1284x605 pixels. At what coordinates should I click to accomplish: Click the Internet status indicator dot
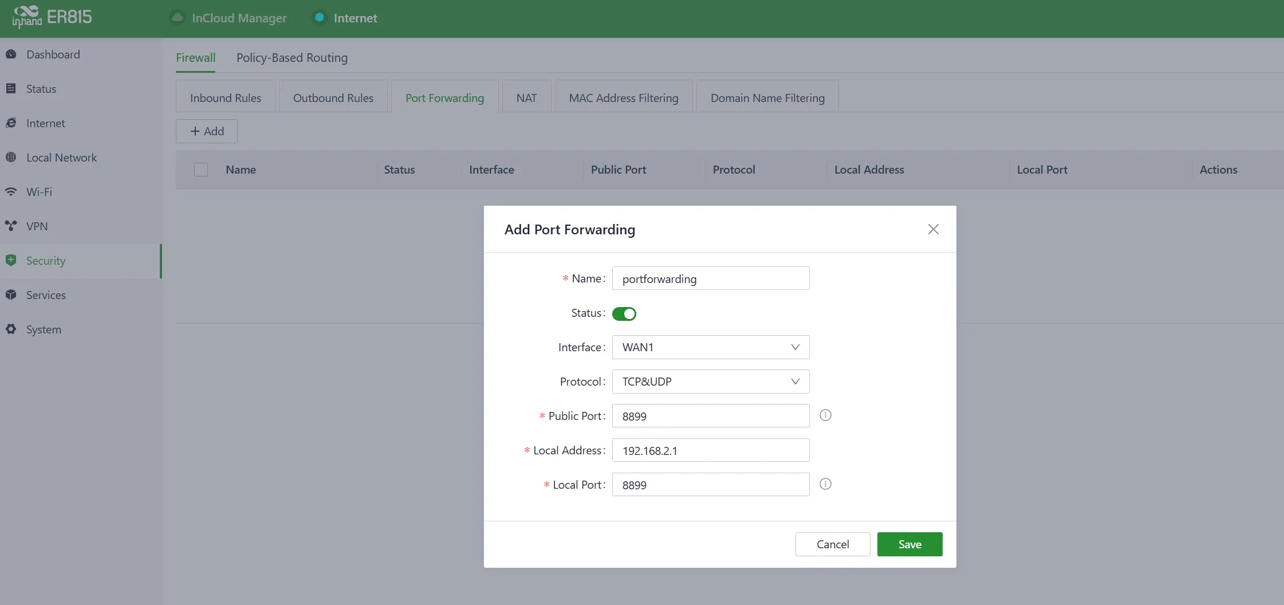[320, 18]
